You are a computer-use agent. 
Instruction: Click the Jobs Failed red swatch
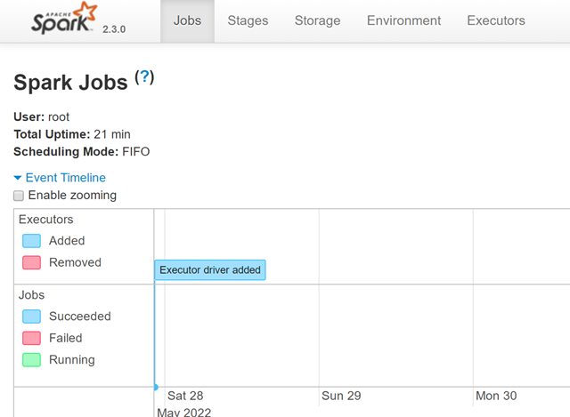pos(32,339)
